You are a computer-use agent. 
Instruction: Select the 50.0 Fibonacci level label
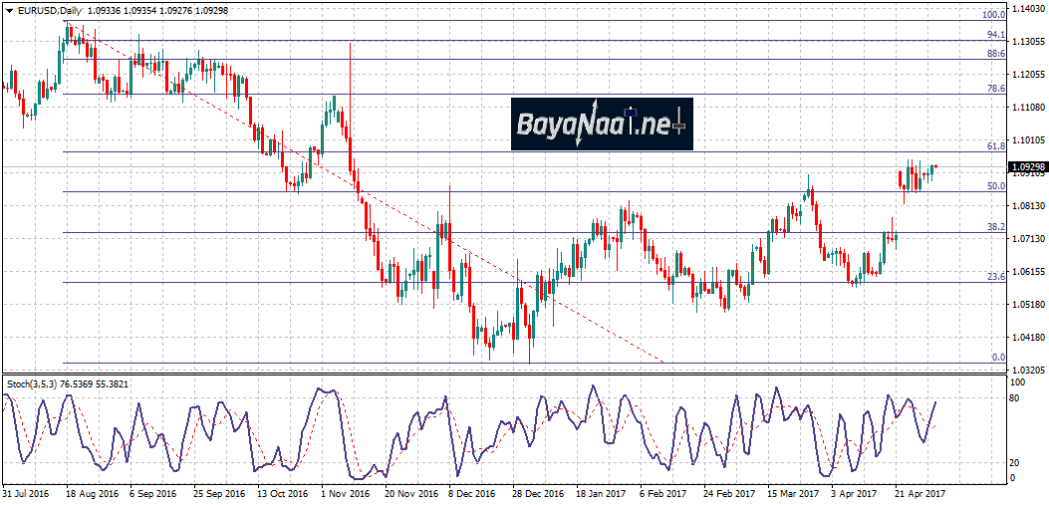(994, 186)
